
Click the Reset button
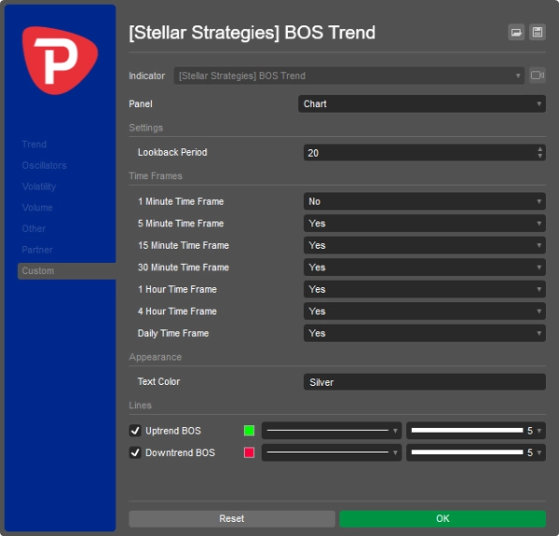[232, 518]
